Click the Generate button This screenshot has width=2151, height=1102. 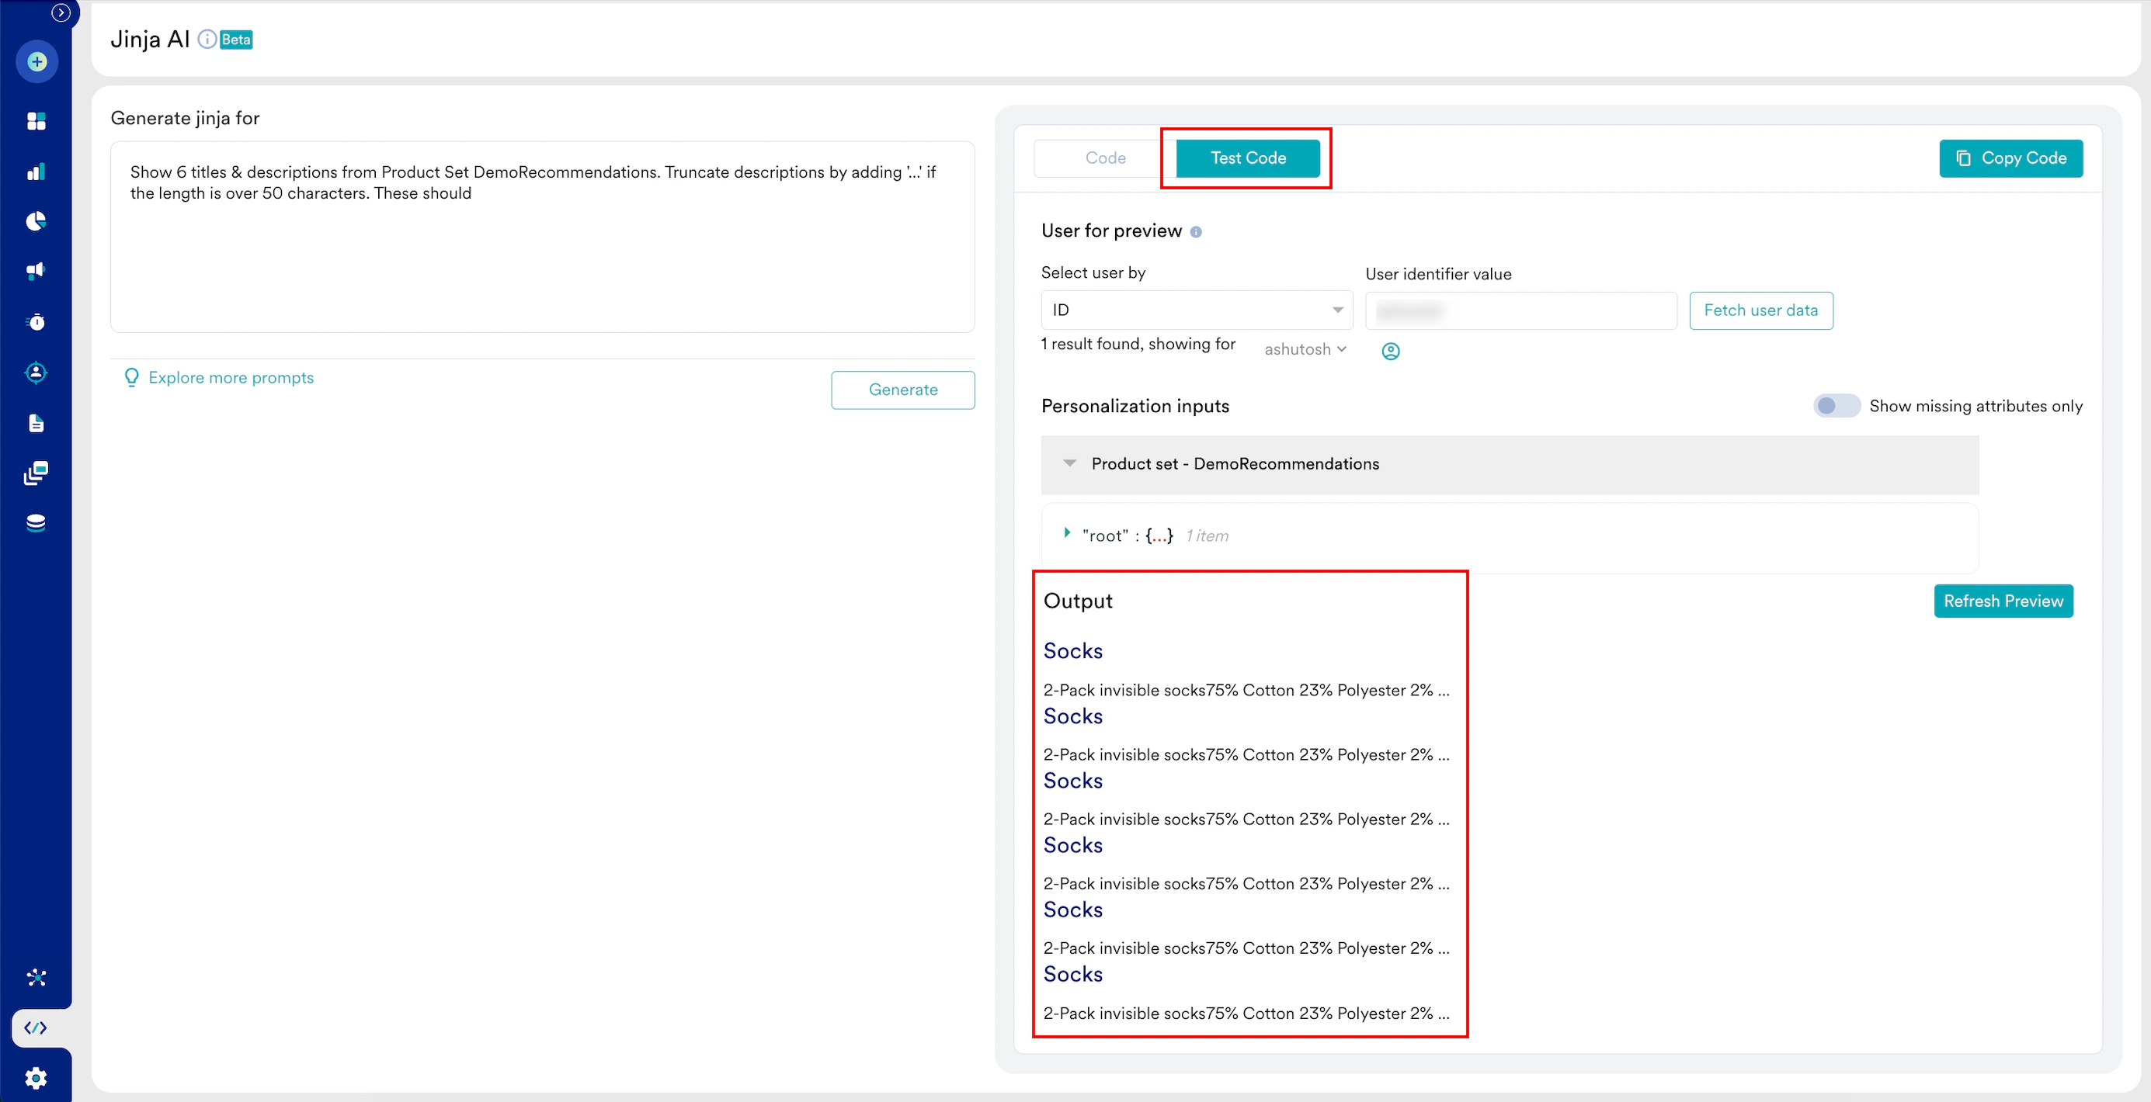tap(902, 390)
